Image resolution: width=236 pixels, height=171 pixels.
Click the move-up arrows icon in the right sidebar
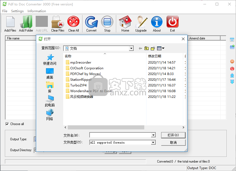[x=232, y=75]
